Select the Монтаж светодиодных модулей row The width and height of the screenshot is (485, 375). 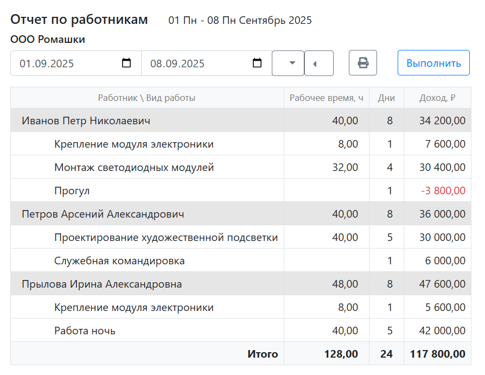point(134,168)
